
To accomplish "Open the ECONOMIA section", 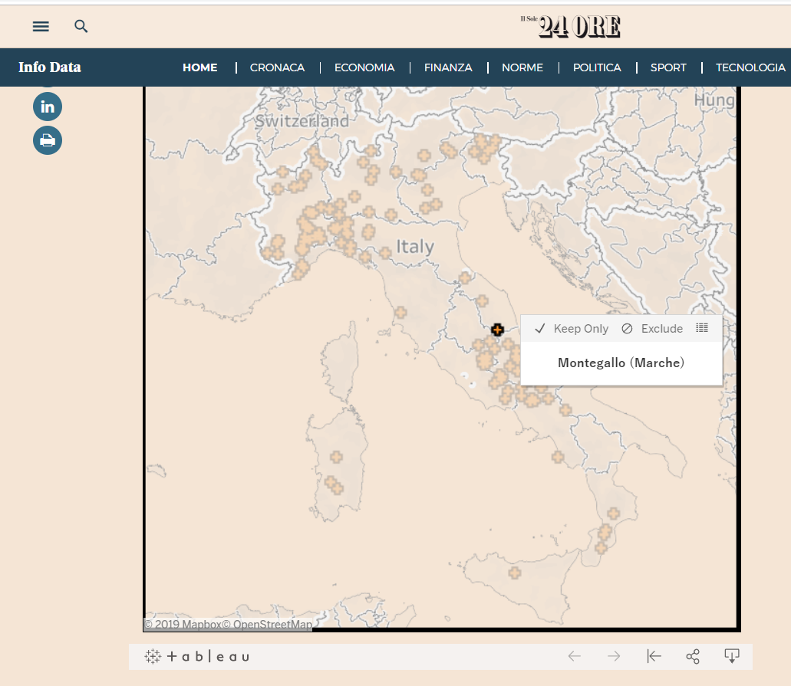I will point(364,67).
